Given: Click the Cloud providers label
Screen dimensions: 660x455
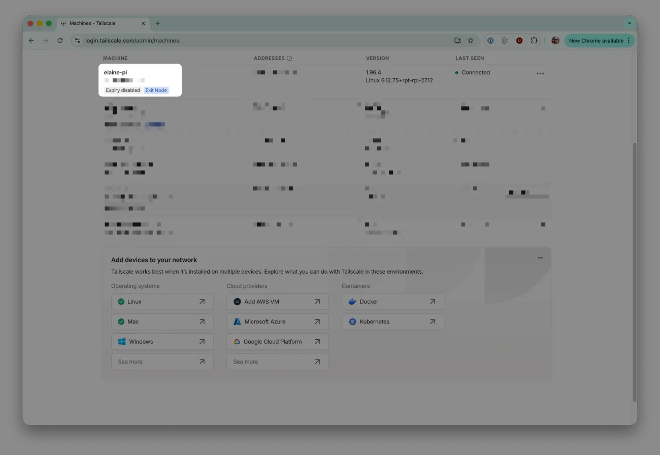Looking at the screenshot, I should 247,286.
